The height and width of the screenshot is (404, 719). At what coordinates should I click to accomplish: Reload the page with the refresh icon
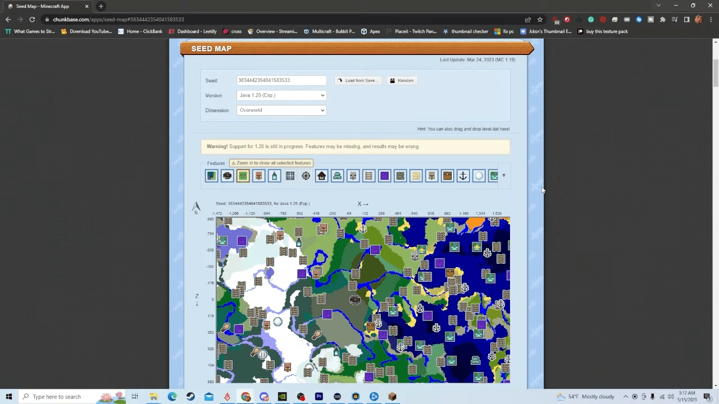click(32, 19)
